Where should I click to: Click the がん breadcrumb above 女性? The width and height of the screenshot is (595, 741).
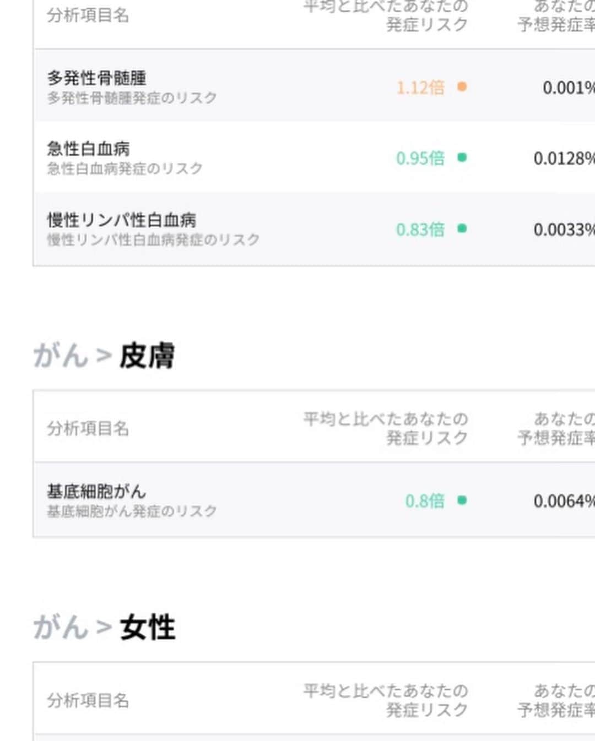click(61, 627)
